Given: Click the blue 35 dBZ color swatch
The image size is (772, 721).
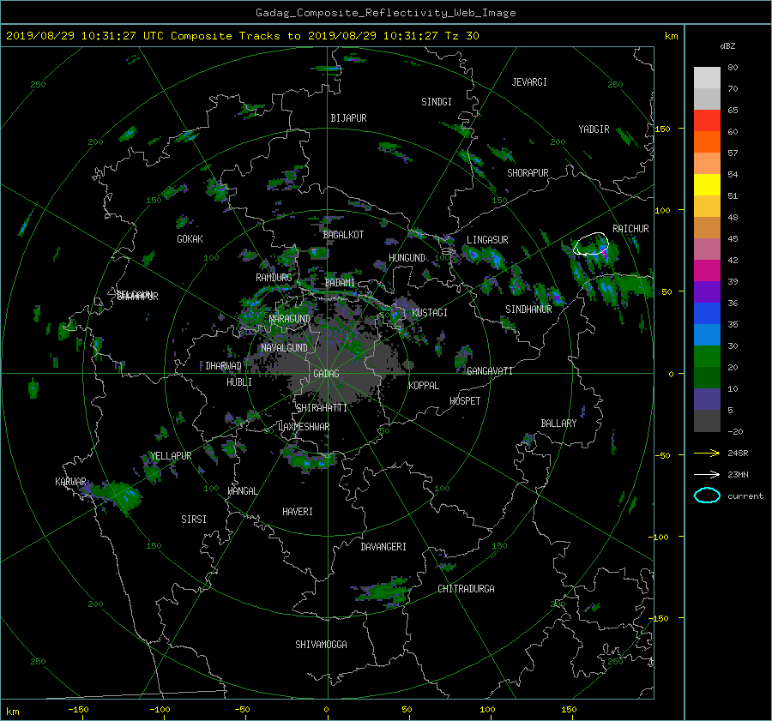Looking at the screenshot, I should point(707,314).
